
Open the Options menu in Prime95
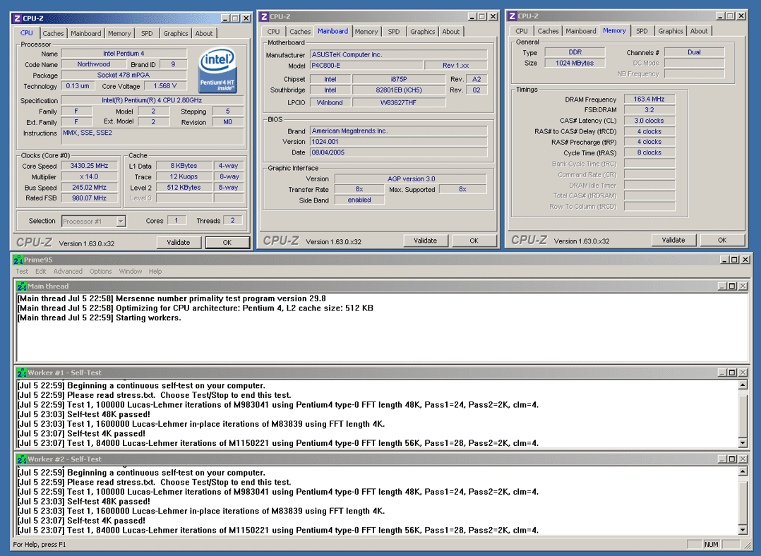(100, 271)
